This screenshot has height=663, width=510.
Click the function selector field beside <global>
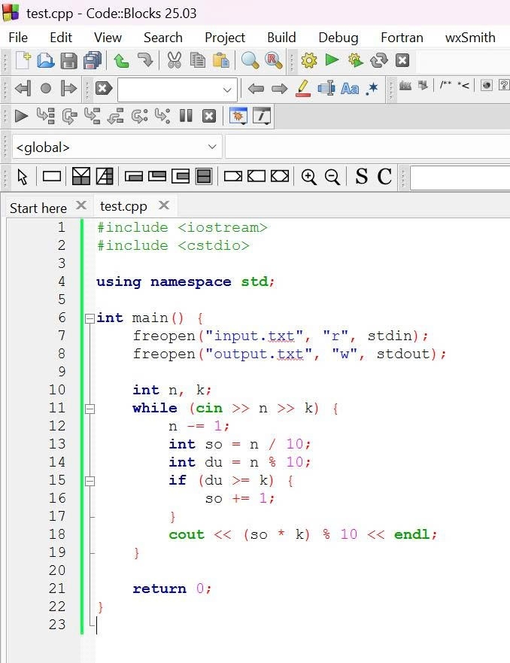coord(367,147)
